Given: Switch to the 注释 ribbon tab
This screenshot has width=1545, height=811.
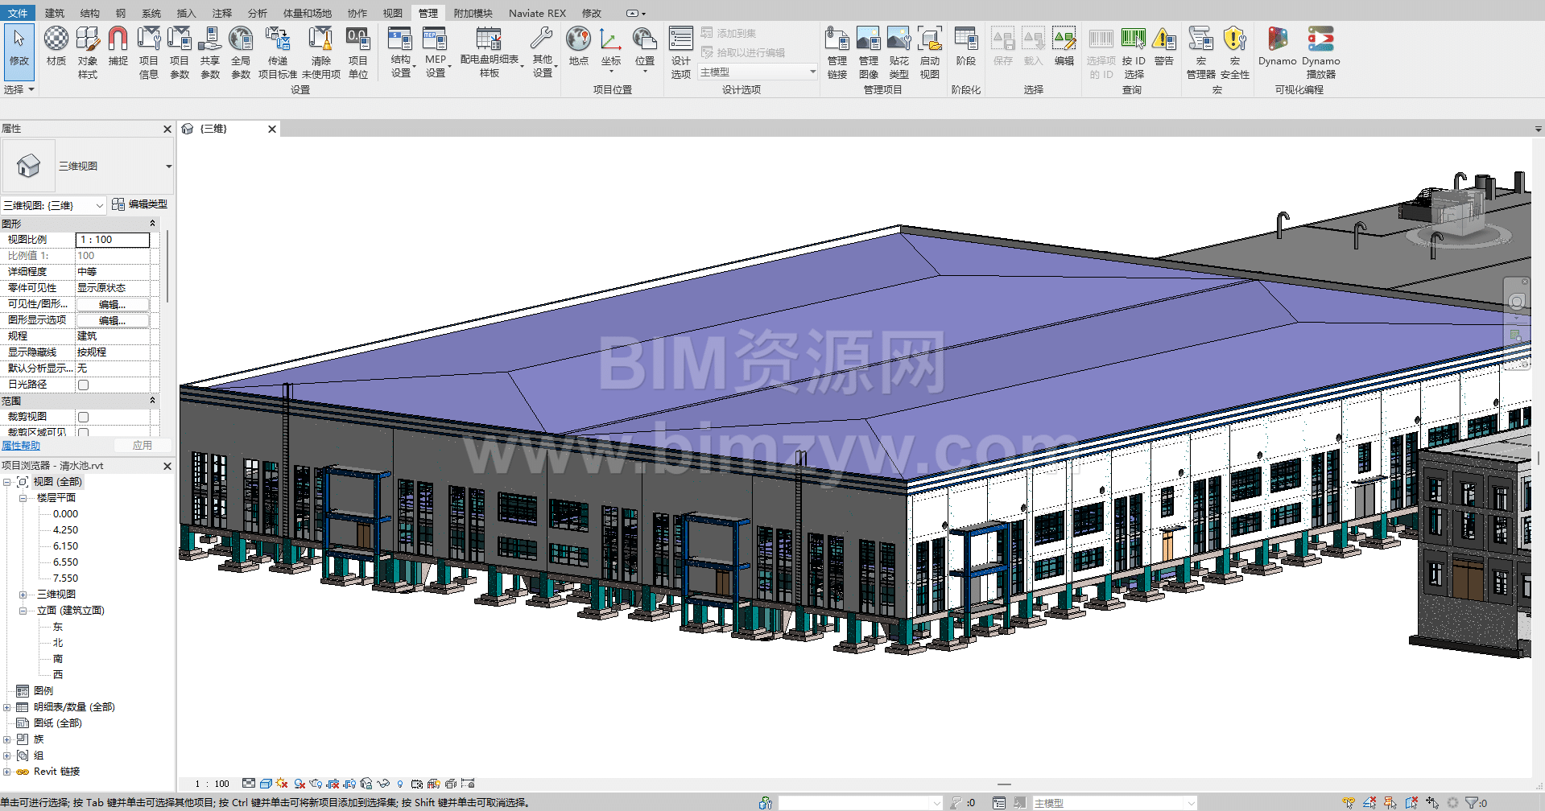Looking at the screenshot, I should pyautogui.click(x=222, y=13).
